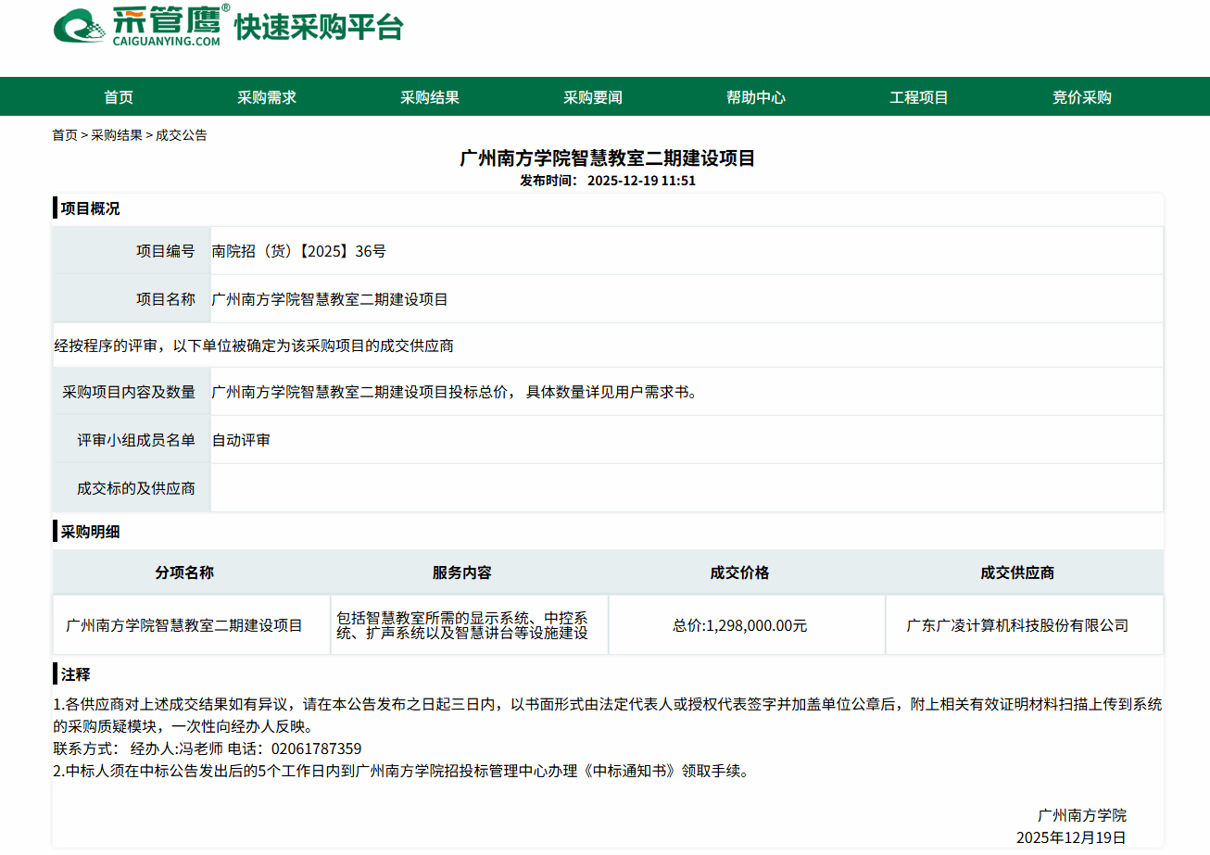Image resolution: width=1210 pixels, height=855 pixels.
Task: Click the 成交供应商 column header
Action: 1017,572
